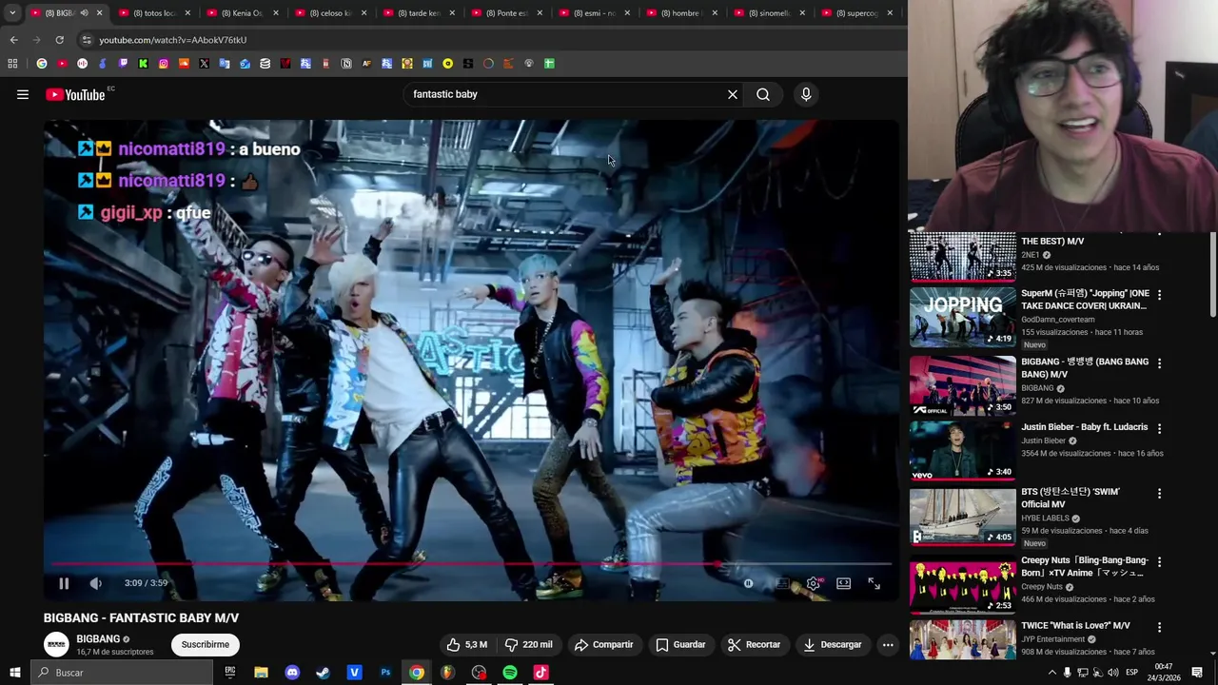Image resolution: width=1218 pixels, height=685 pixels.
Task: Open the BIGBANG channel name link
Action: pos(98,639)
